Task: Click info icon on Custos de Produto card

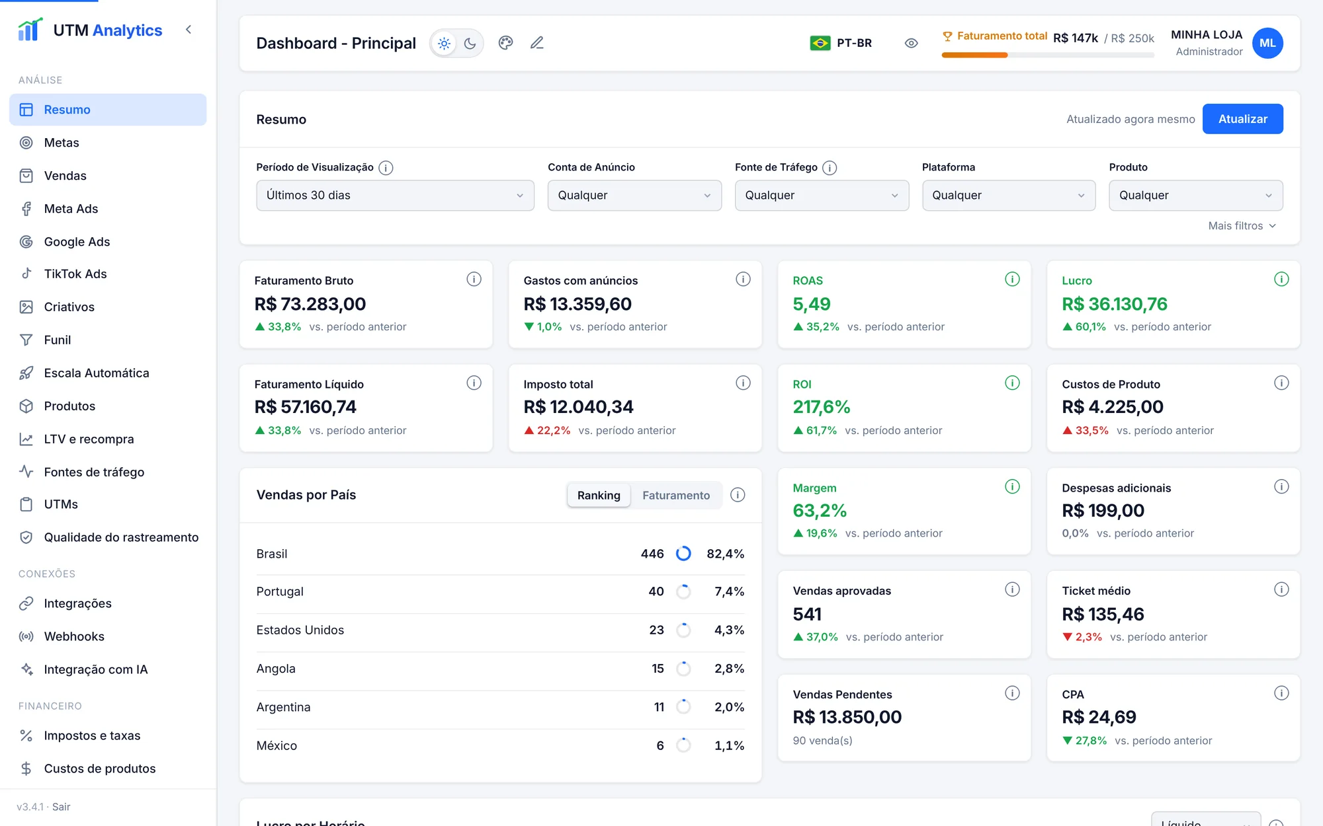Action: pos(1281,383)
